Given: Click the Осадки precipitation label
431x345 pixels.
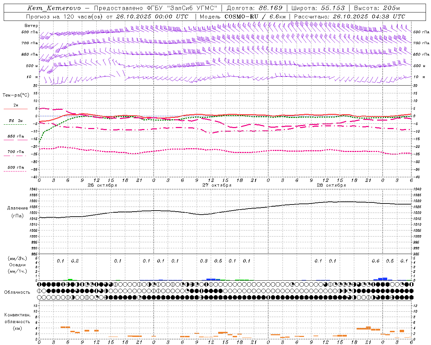Looking at the screenshot, I should pyautogui.click(x=18, y=265).
